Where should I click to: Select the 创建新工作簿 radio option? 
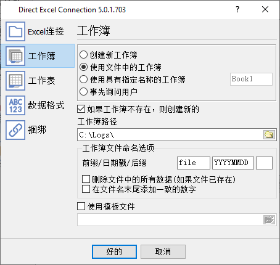(83, 55)
